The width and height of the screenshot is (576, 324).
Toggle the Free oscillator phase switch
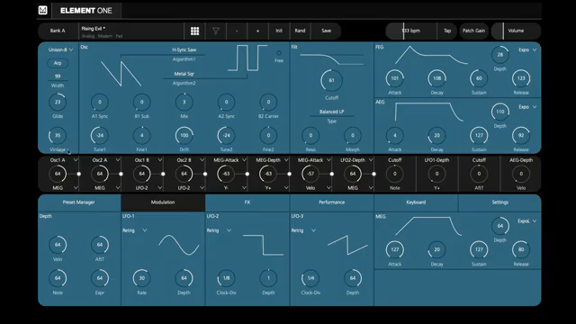click(x=279, y=53)
